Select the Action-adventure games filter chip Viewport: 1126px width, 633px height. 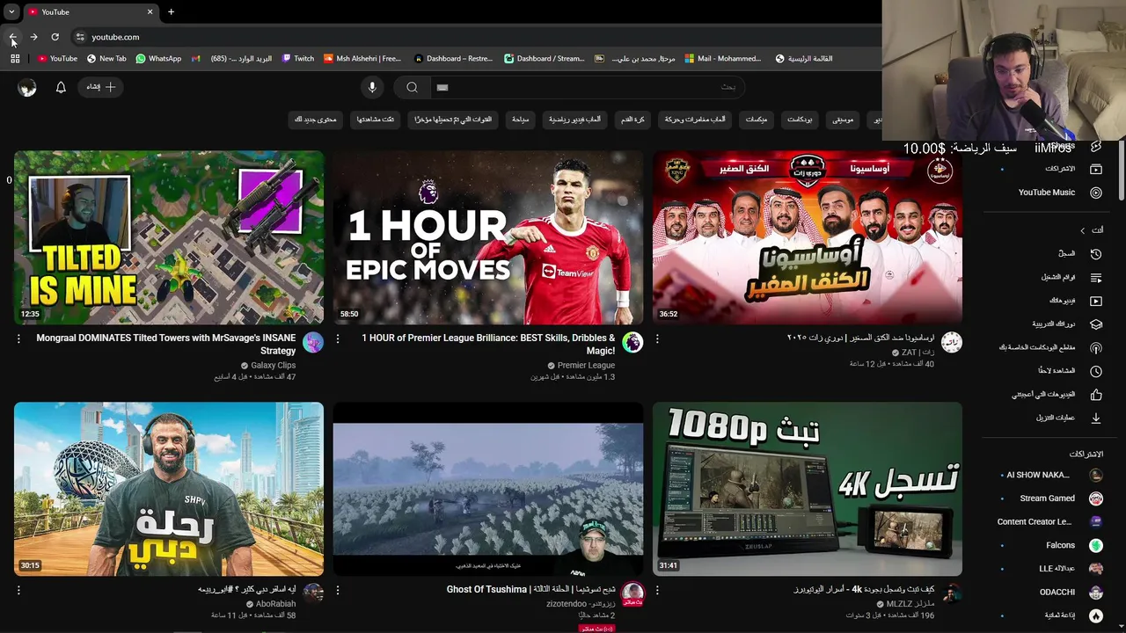point(695,119)
